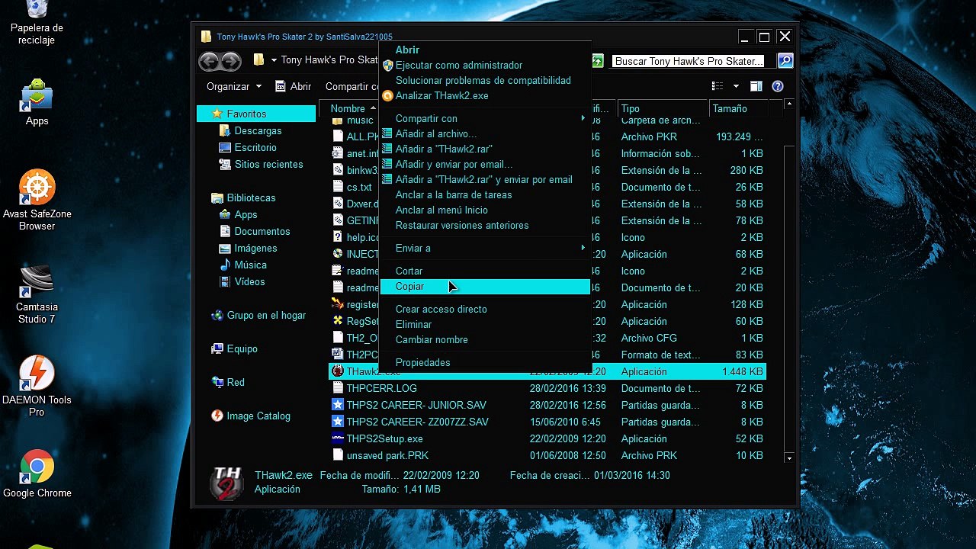Toggle the preview pane button in the toolbar
Viewport: 976px width, 549px height.
[756, 86]
